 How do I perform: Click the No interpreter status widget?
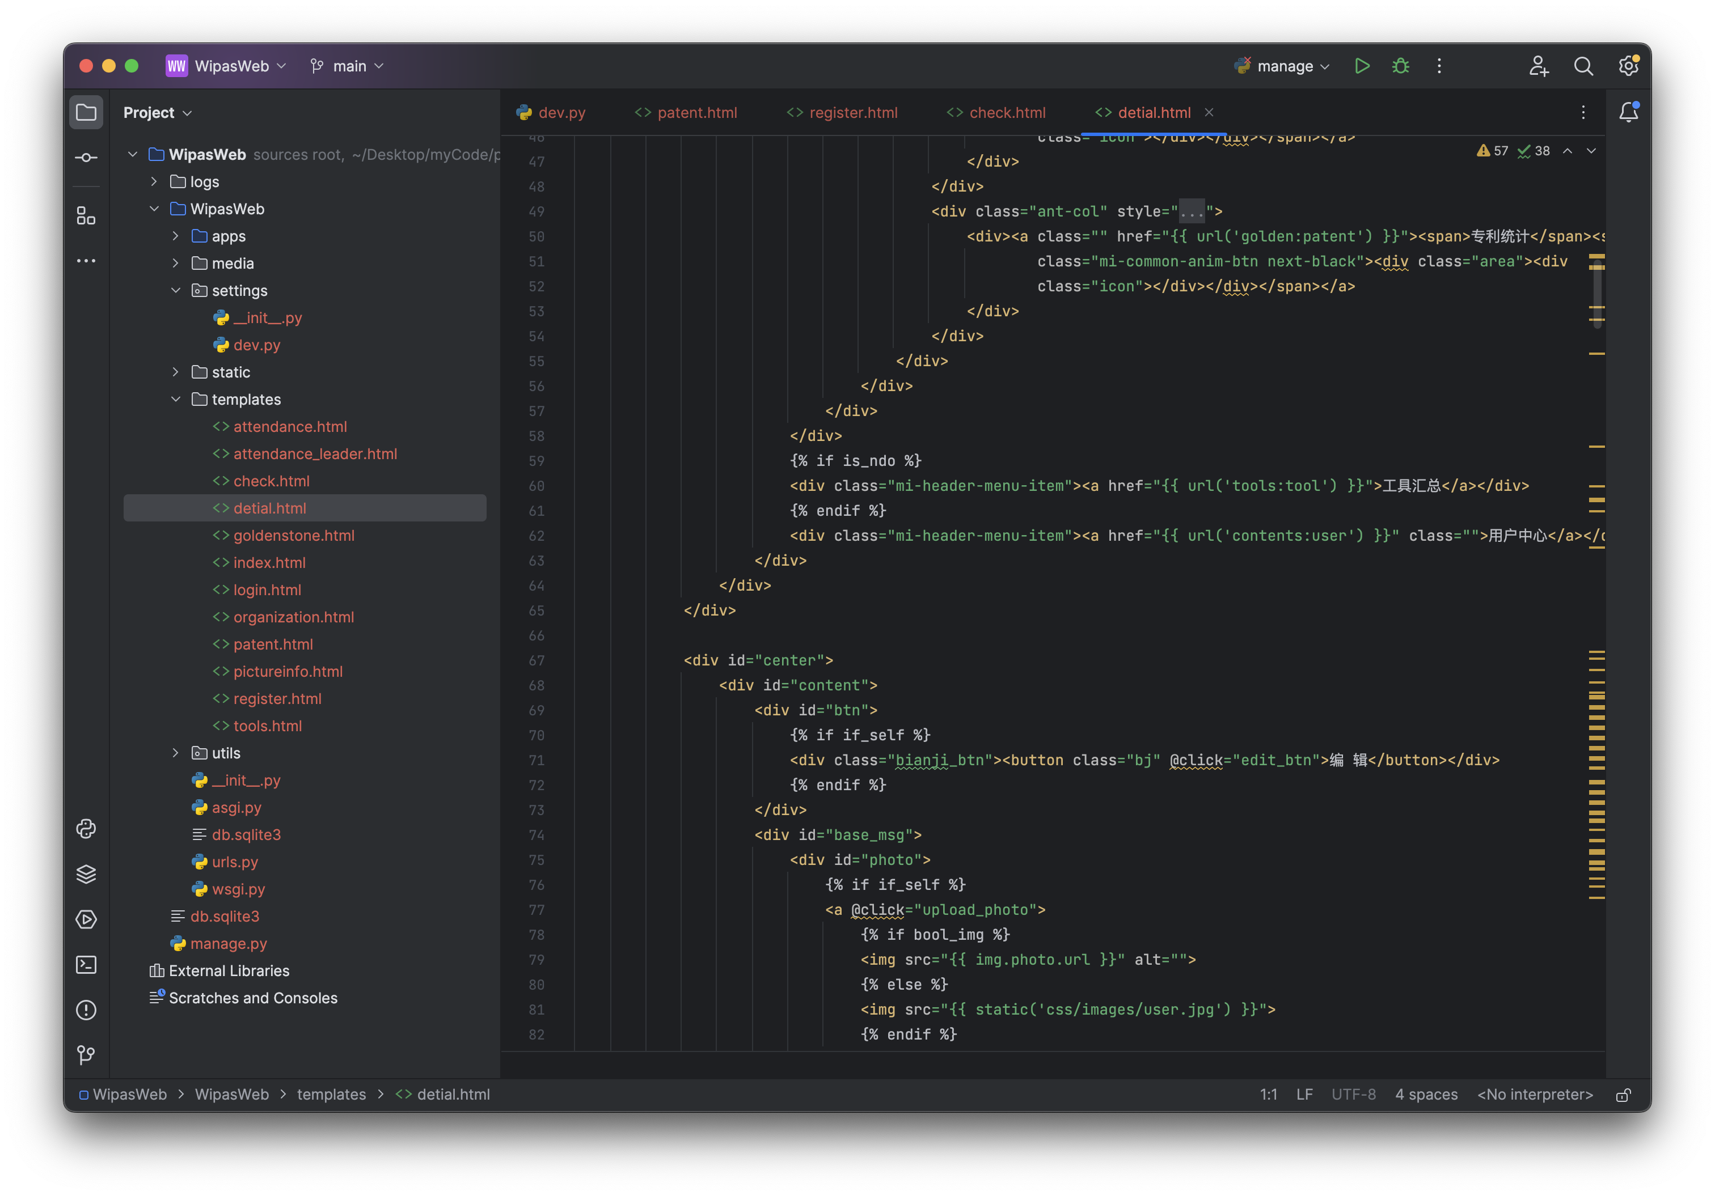[x=1535, y=1095]
